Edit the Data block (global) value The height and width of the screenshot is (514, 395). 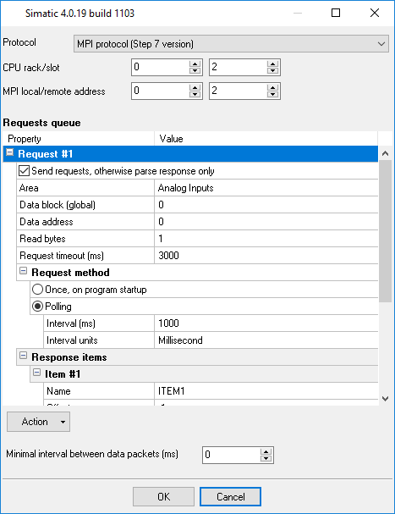(x=266, y=205)
